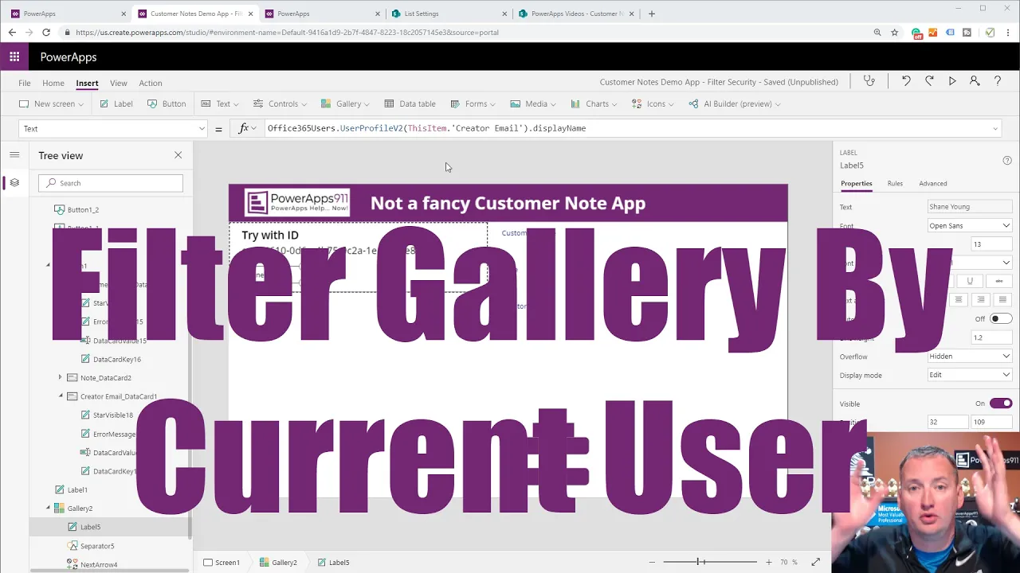1020x573 pixels.
Task: Expand the formula bar chevron
Action: (x=995, y=128)
